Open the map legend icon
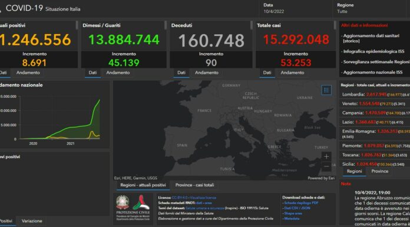This screenshot has height=227, width=410. [x=326, y=90]
